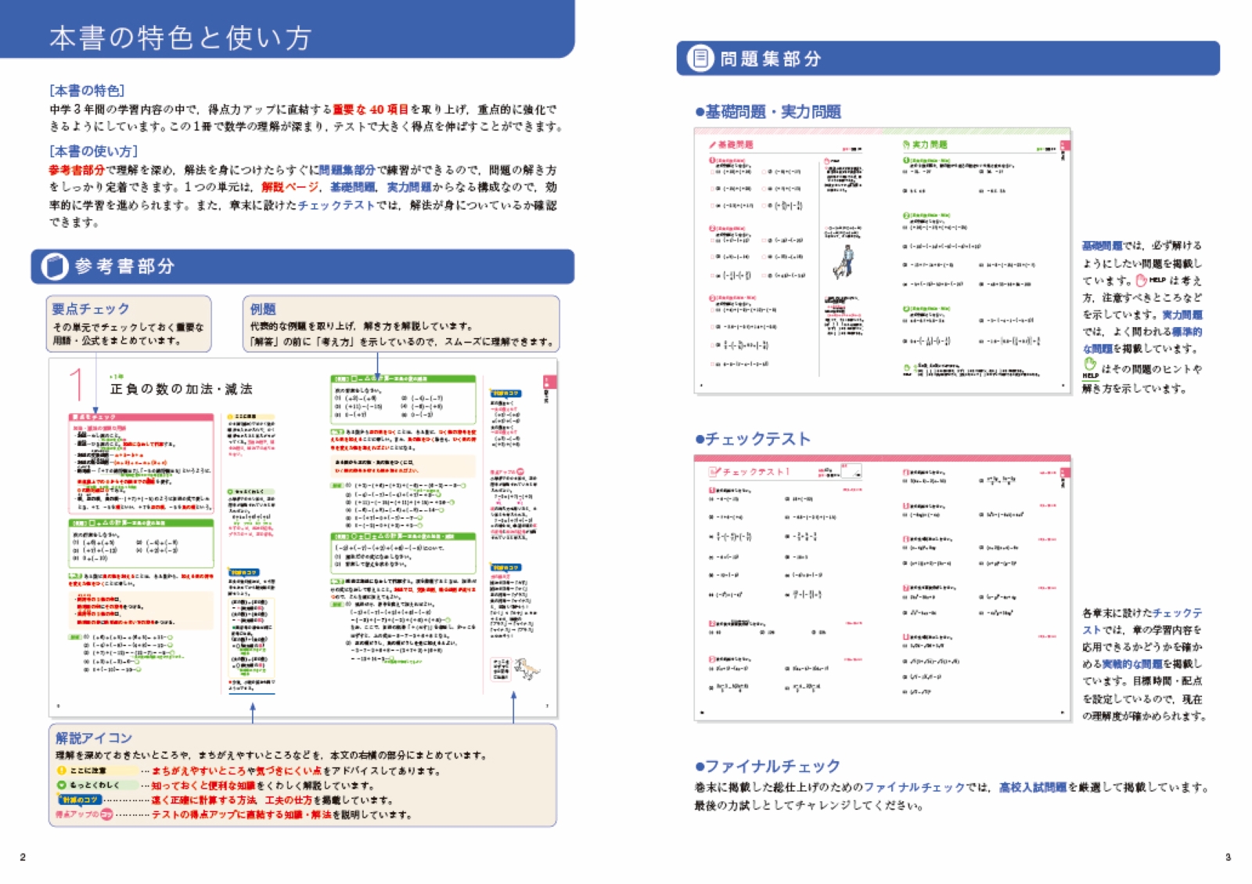Viewport: 1252px width, 884px height.
Task: Click the green もっとくわしく icon
Action: (62, 785)
